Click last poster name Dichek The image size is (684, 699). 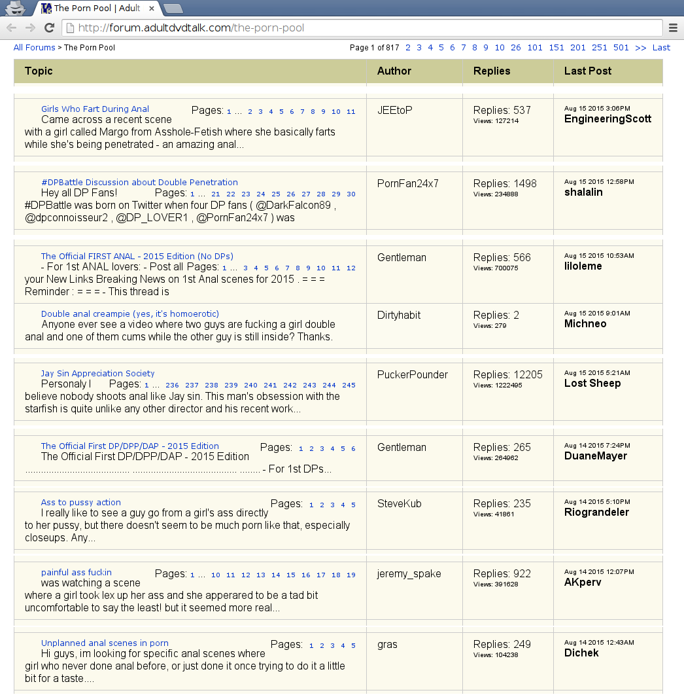(x=581, y=653)
